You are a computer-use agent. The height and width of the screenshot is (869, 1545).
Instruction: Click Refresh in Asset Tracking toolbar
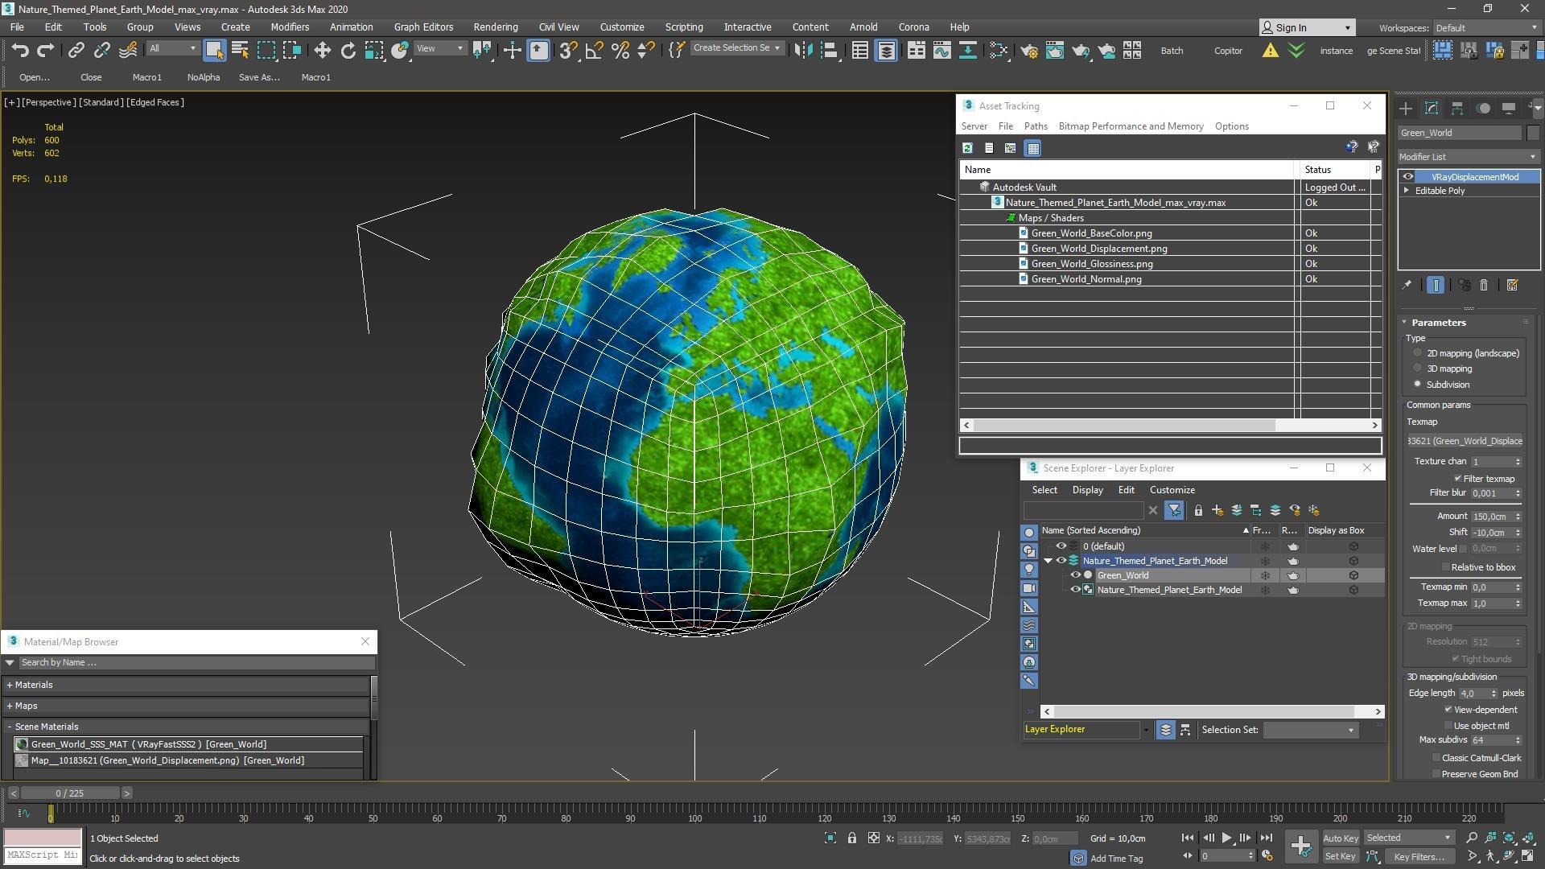967,148
